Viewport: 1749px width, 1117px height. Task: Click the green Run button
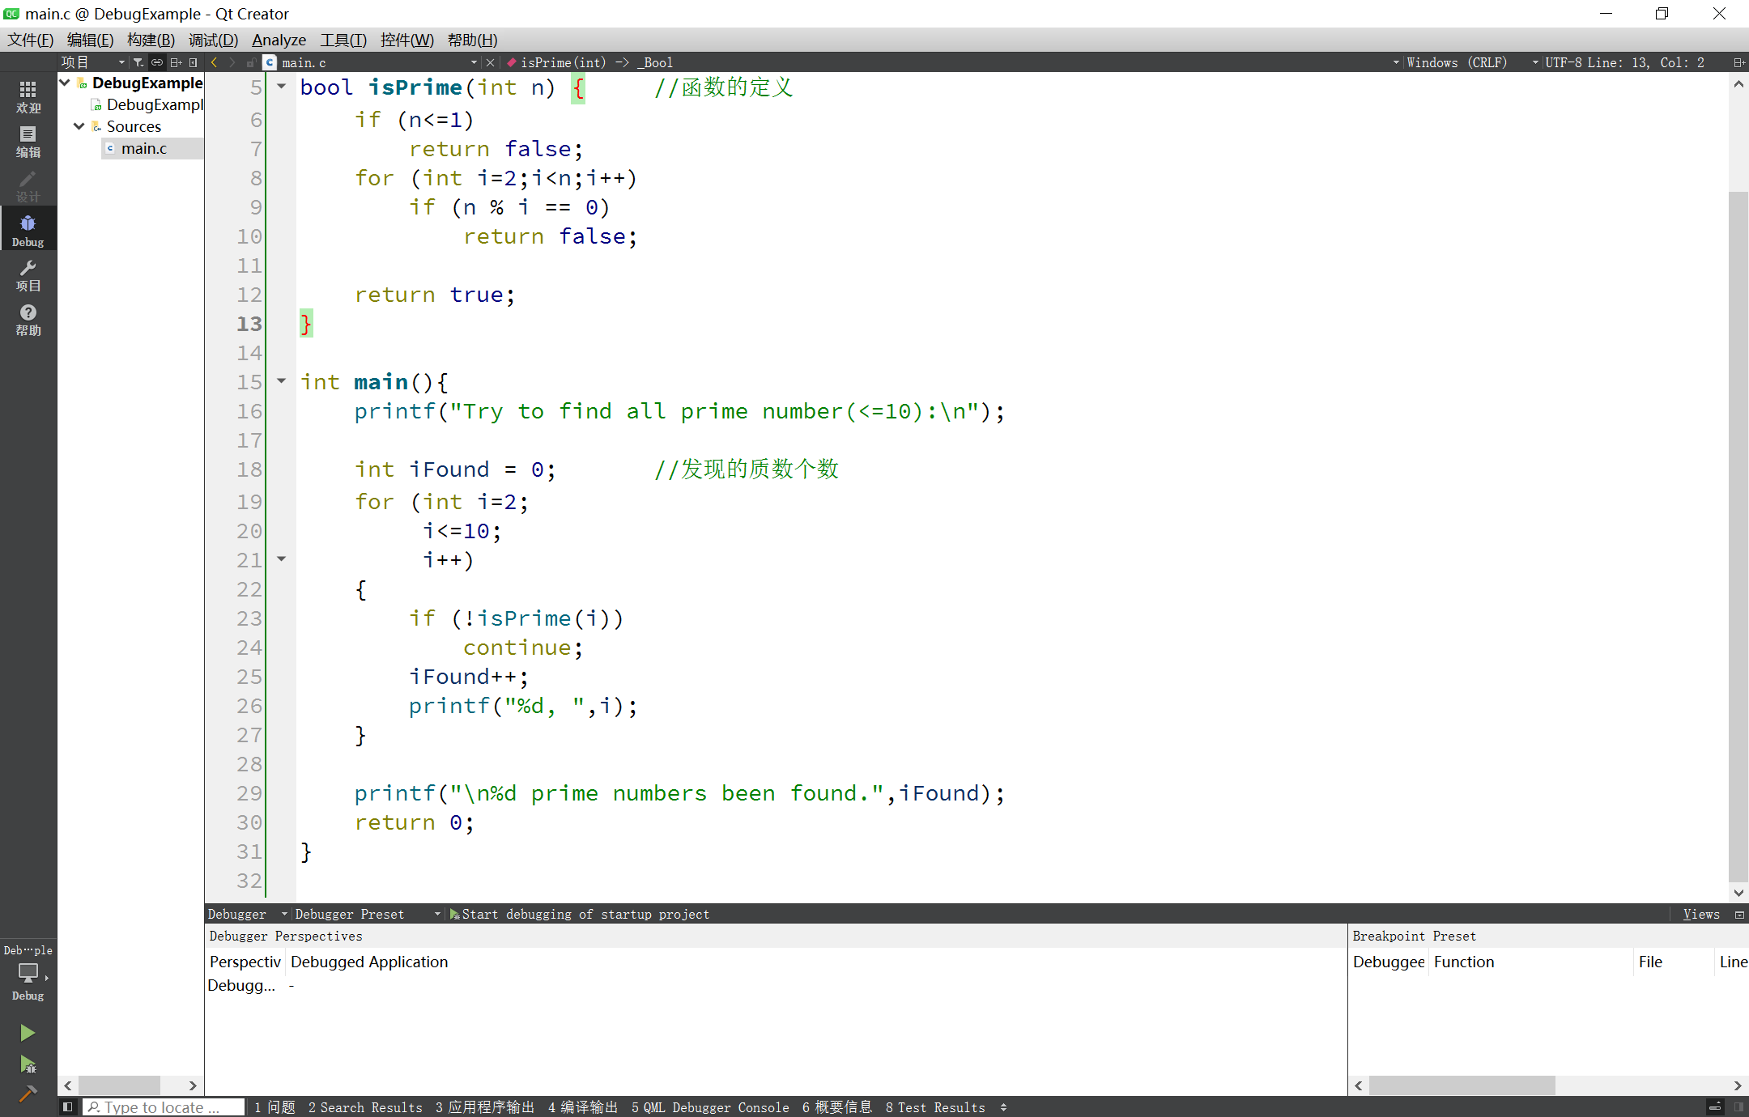tap(27, 1032)
